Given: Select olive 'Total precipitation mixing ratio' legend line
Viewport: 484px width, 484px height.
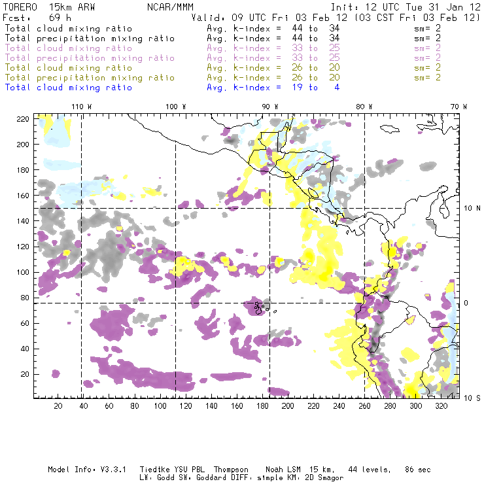Looking at the screenshot, I should pyautogui.click(x=90, y=78).
